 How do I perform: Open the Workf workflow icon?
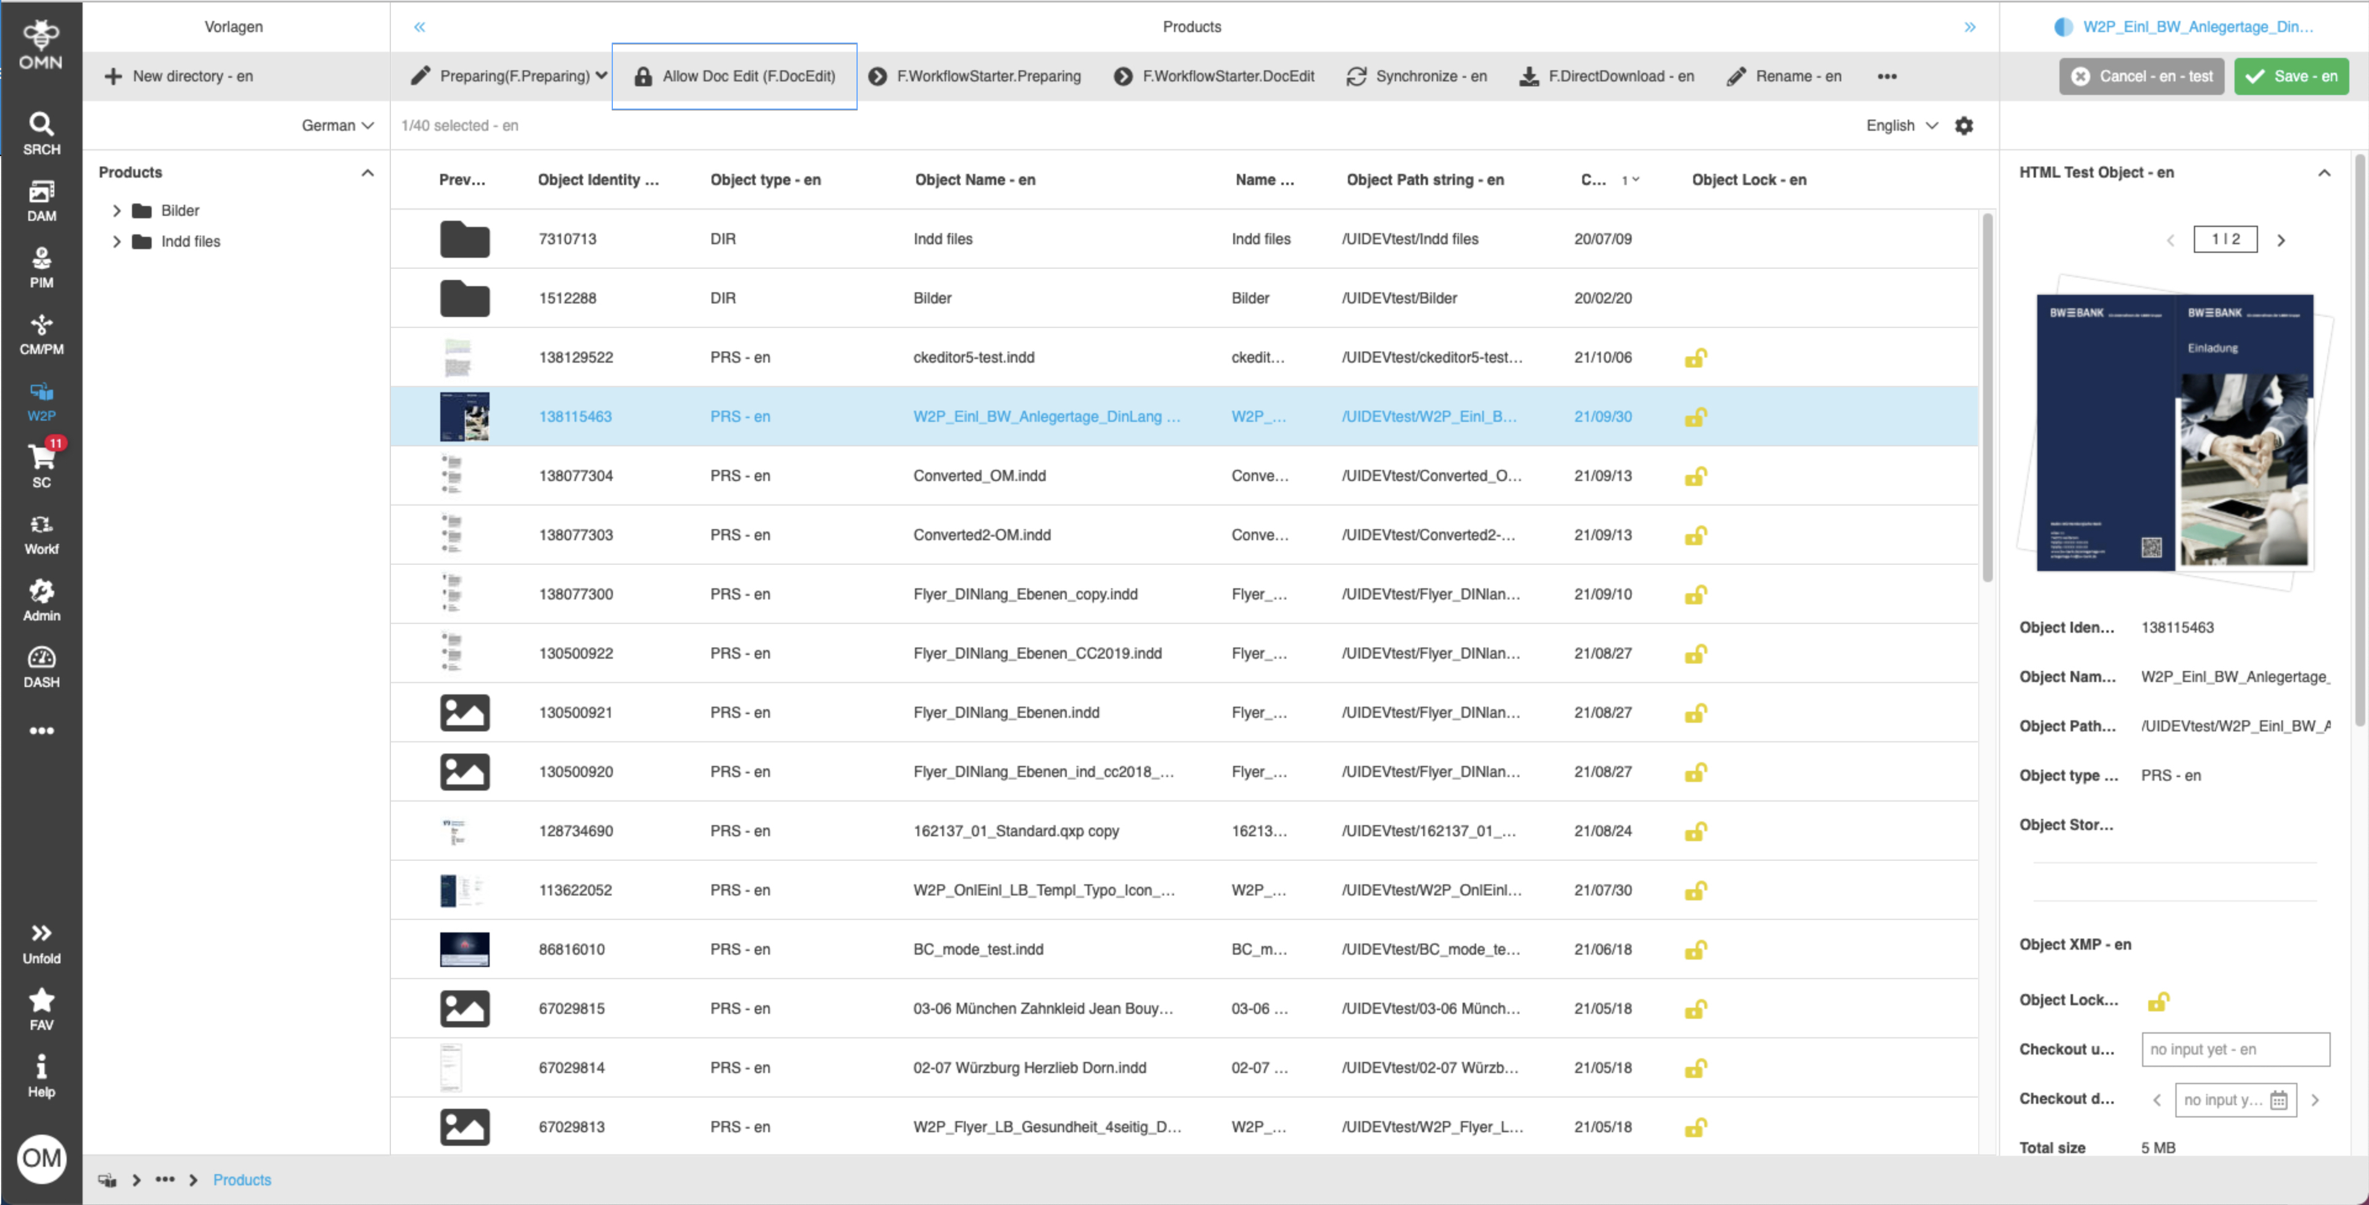pos(41,533)
